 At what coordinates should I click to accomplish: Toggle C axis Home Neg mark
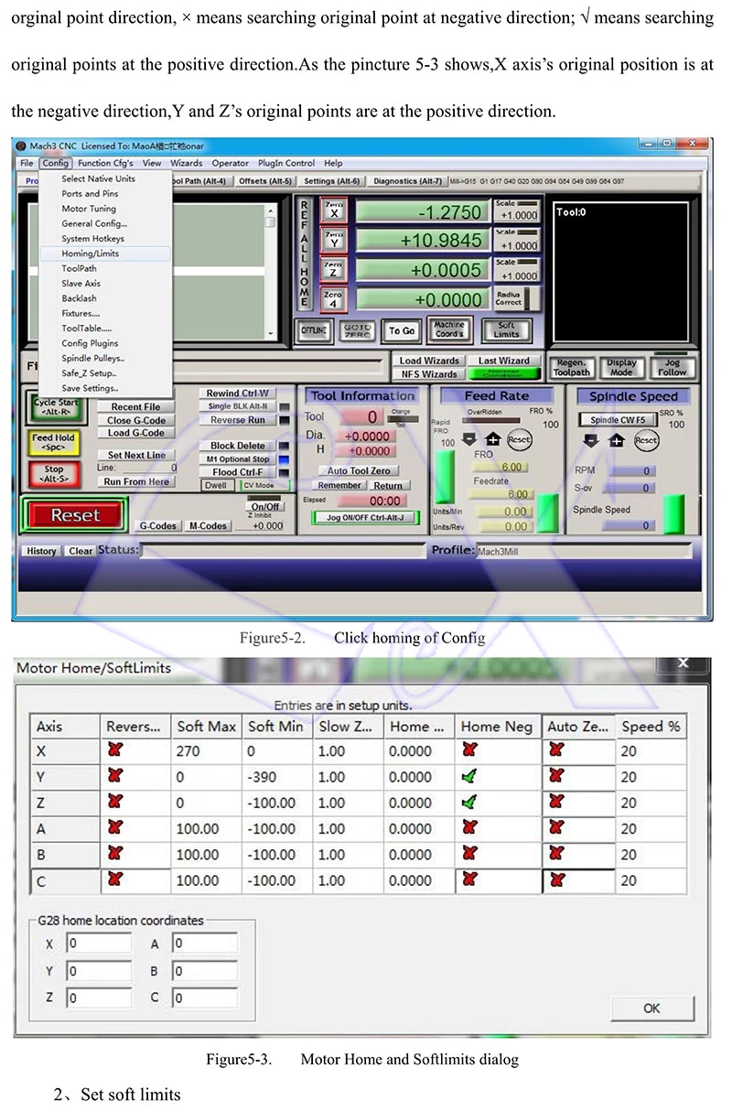pyautogui.click(x=469, y=879)
